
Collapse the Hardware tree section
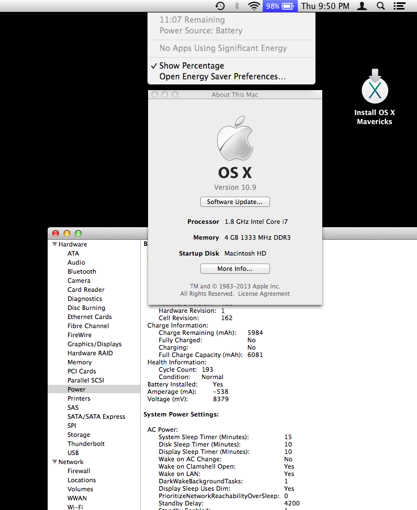54,244
